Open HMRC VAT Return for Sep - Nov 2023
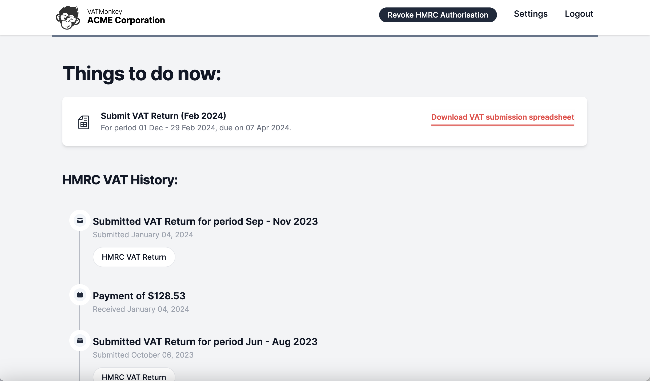 tap(134, 257)
